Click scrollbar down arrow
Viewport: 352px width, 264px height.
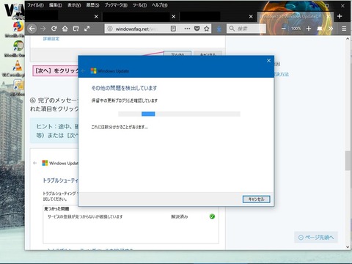348,247
